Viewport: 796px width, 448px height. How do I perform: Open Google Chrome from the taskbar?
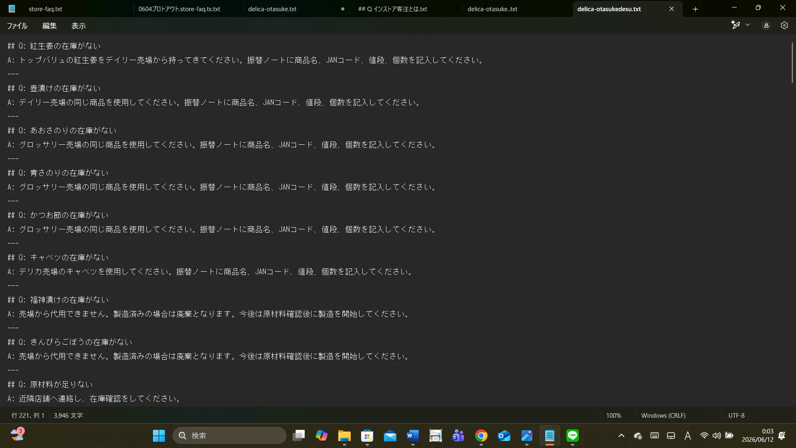tap(481, 436)
